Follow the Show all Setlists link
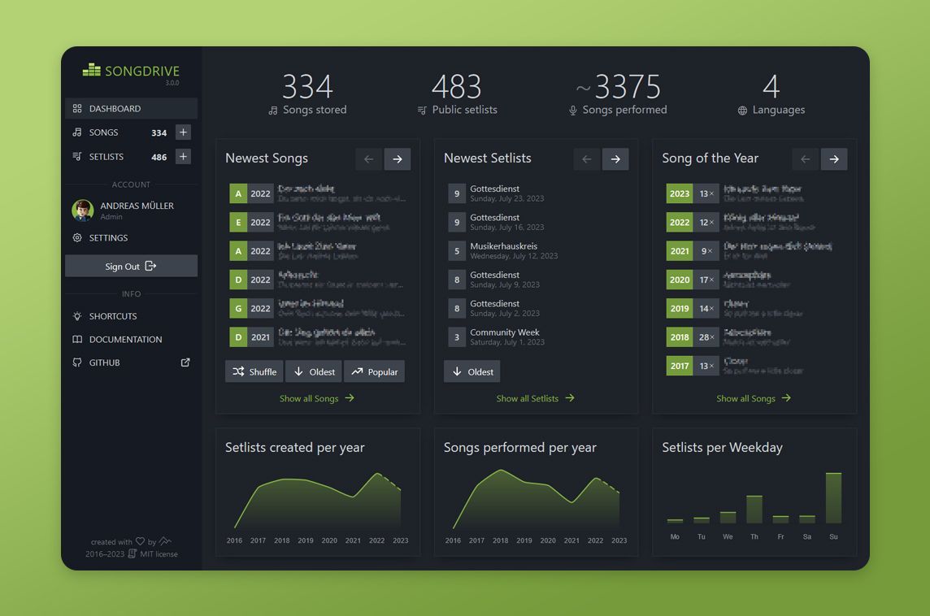Viewport: 930px width, 616px height. coord(536,398)
